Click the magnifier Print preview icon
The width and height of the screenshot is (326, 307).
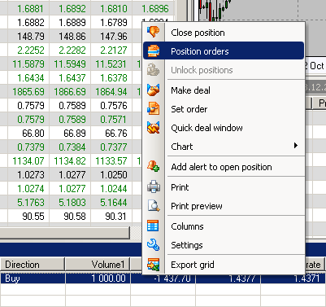tap(153, 206)
